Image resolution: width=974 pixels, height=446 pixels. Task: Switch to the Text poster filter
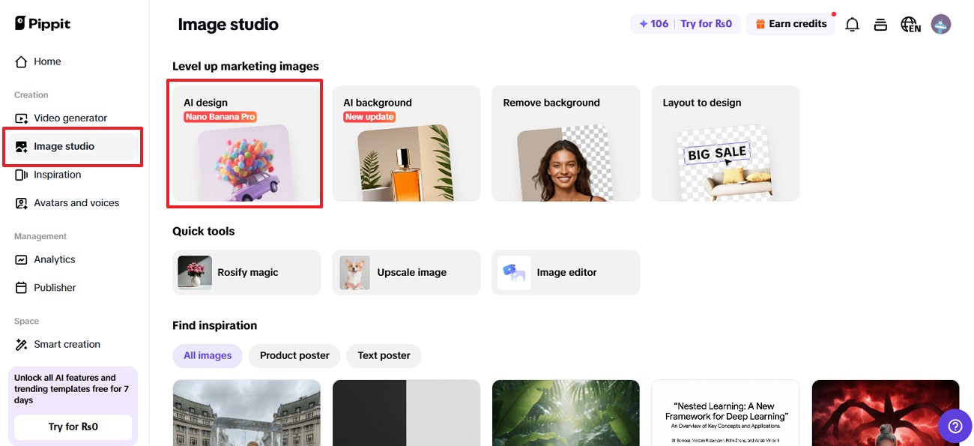[x=383, y=355]
